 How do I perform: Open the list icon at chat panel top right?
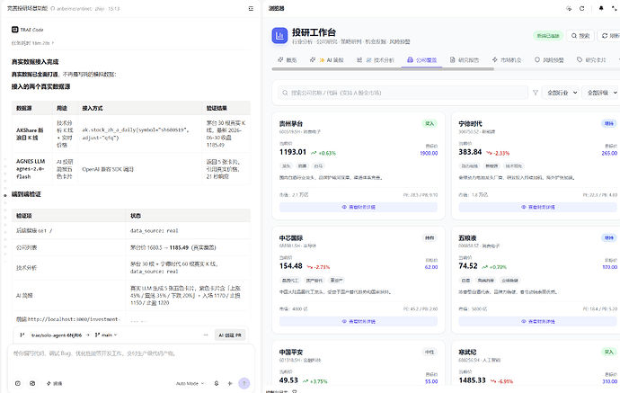click(251, 8)
